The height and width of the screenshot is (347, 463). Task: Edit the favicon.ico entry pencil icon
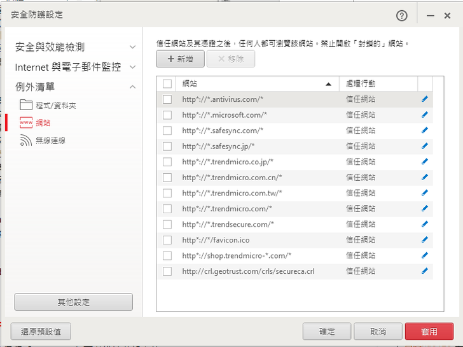pos(425,239)
